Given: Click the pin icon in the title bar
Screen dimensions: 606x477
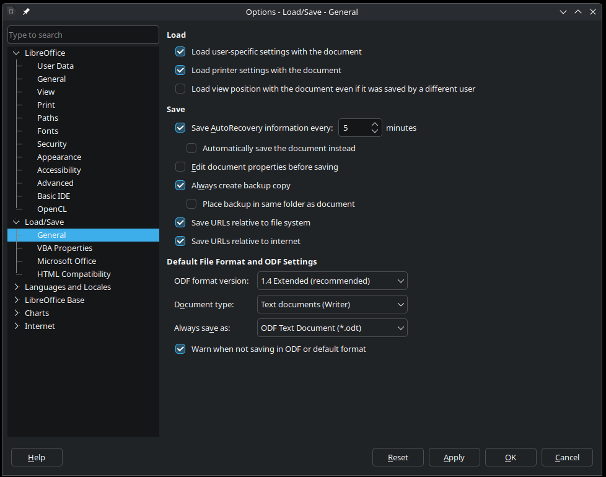Looking at the screenshot, I should (x=25, y=11).
